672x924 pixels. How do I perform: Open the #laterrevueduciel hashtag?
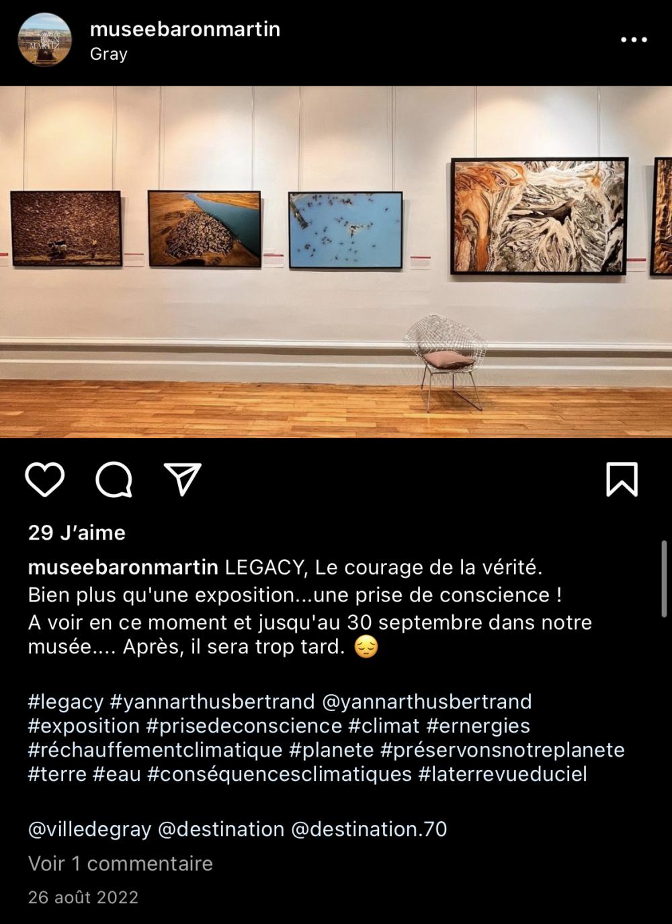pos(503,774)
